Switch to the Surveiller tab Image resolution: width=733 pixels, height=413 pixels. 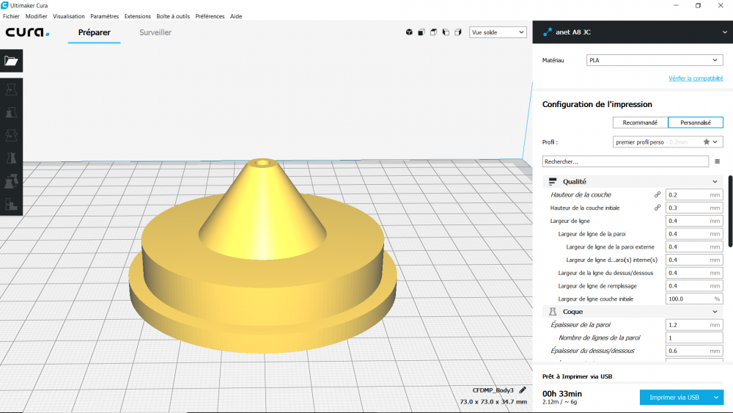pyautogui.click(x=155, y=32)
